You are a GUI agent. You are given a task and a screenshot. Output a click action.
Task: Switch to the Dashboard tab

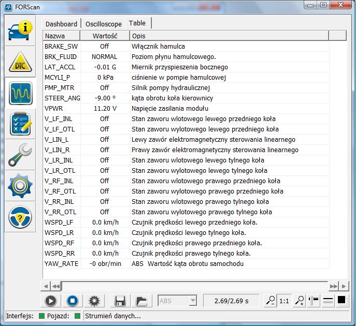point(61,24)
